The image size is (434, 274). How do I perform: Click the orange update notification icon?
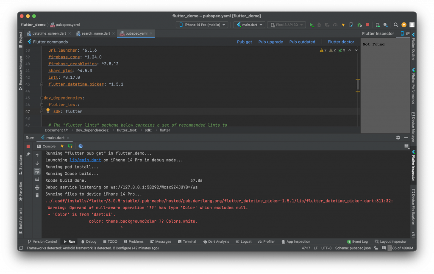click(404, 25)
